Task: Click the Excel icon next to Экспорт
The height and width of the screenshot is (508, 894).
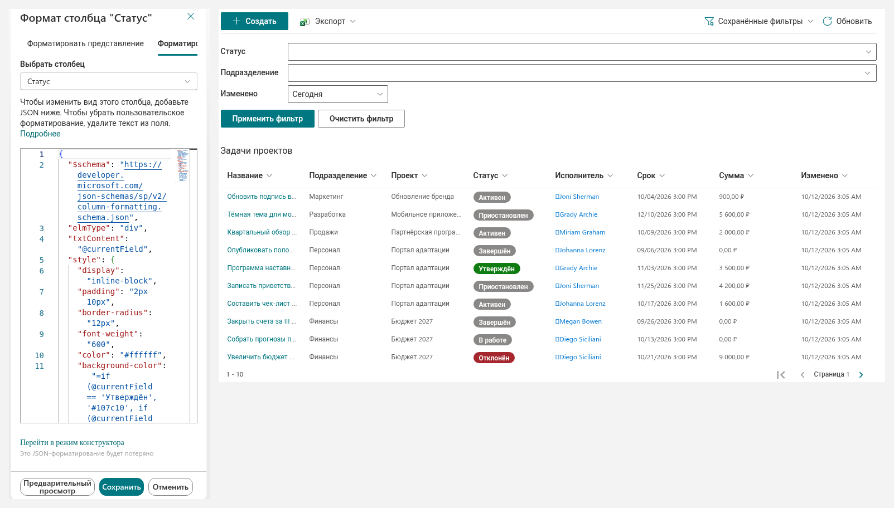Action: [x=305, y=22]
